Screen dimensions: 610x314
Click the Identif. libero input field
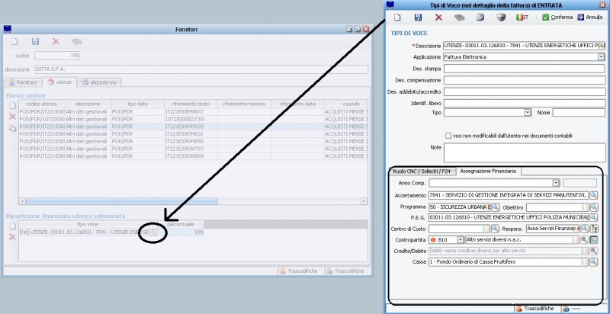(x=525, y=104)
